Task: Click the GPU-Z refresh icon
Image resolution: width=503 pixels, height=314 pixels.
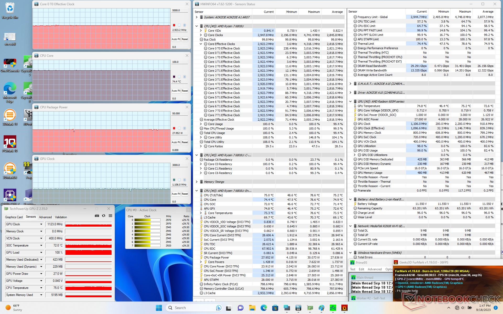Action: (104, 216)
